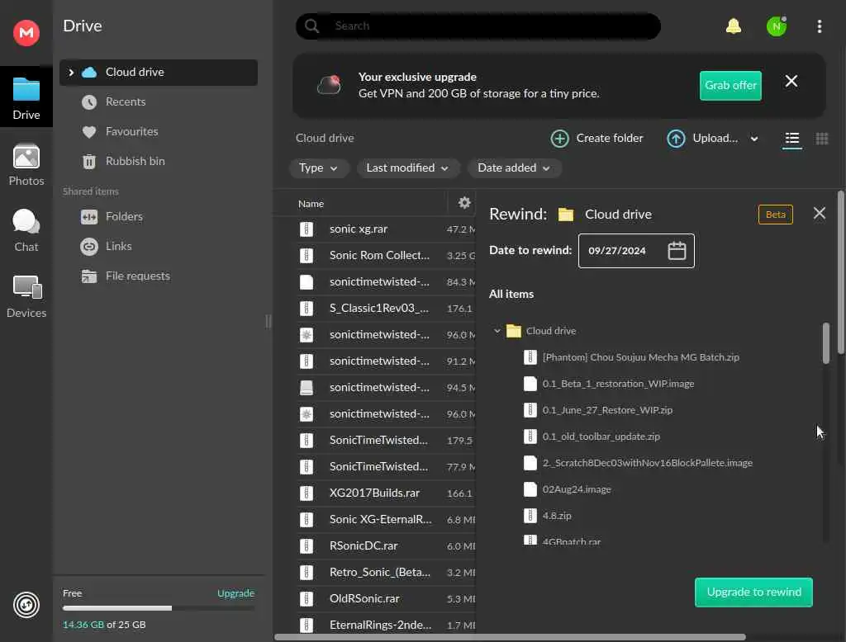Select Cloud drive in sidebar
Screen dimensions: 846x642
(x=158, y=73)
